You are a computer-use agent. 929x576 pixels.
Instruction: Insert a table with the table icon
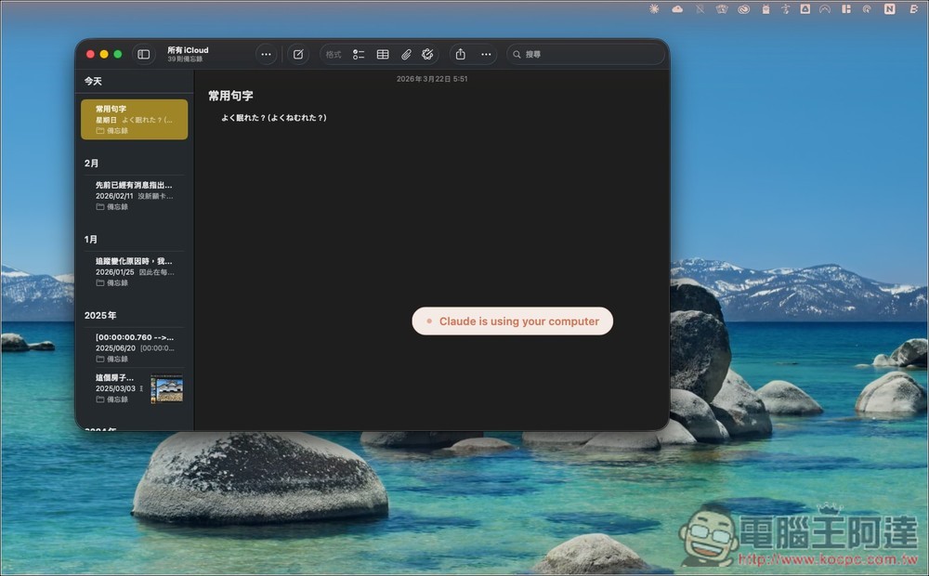click(382, 54)
